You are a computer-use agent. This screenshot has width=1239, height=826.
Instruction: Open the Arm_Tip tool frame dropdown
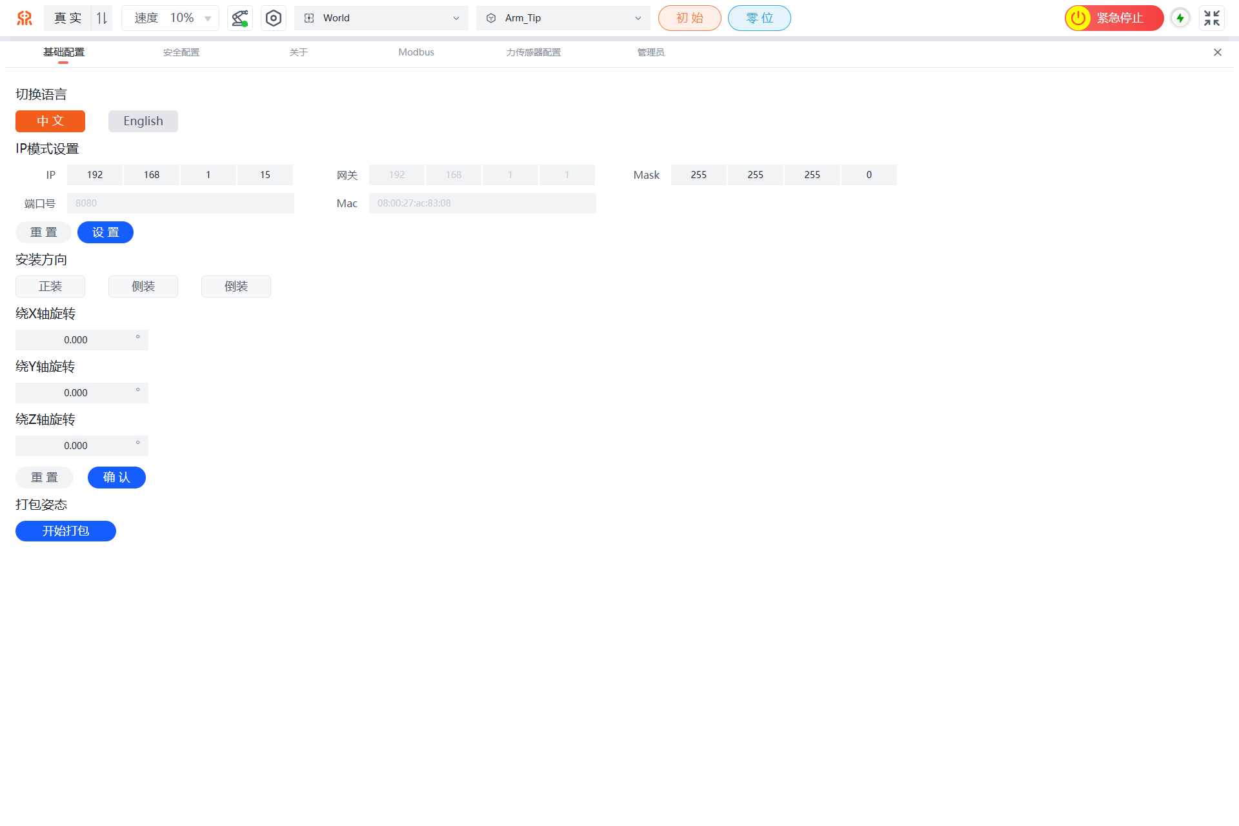[x=563, y=18]
